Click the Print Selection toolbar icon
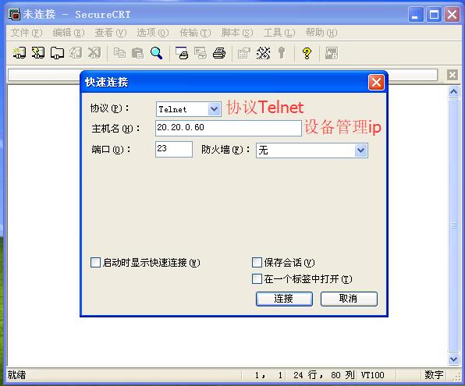The width and height of the screenshot is (465, 386). coord(201,53)
